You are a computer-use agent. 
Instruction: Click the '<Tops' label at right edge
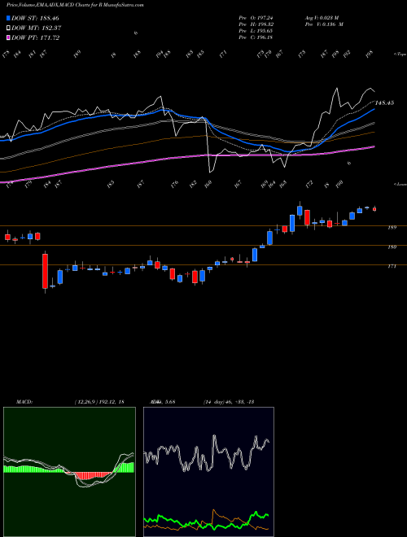(400, 55)
